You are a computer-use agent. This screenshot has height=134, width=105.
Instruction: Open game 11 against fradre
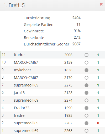[53, 55]
